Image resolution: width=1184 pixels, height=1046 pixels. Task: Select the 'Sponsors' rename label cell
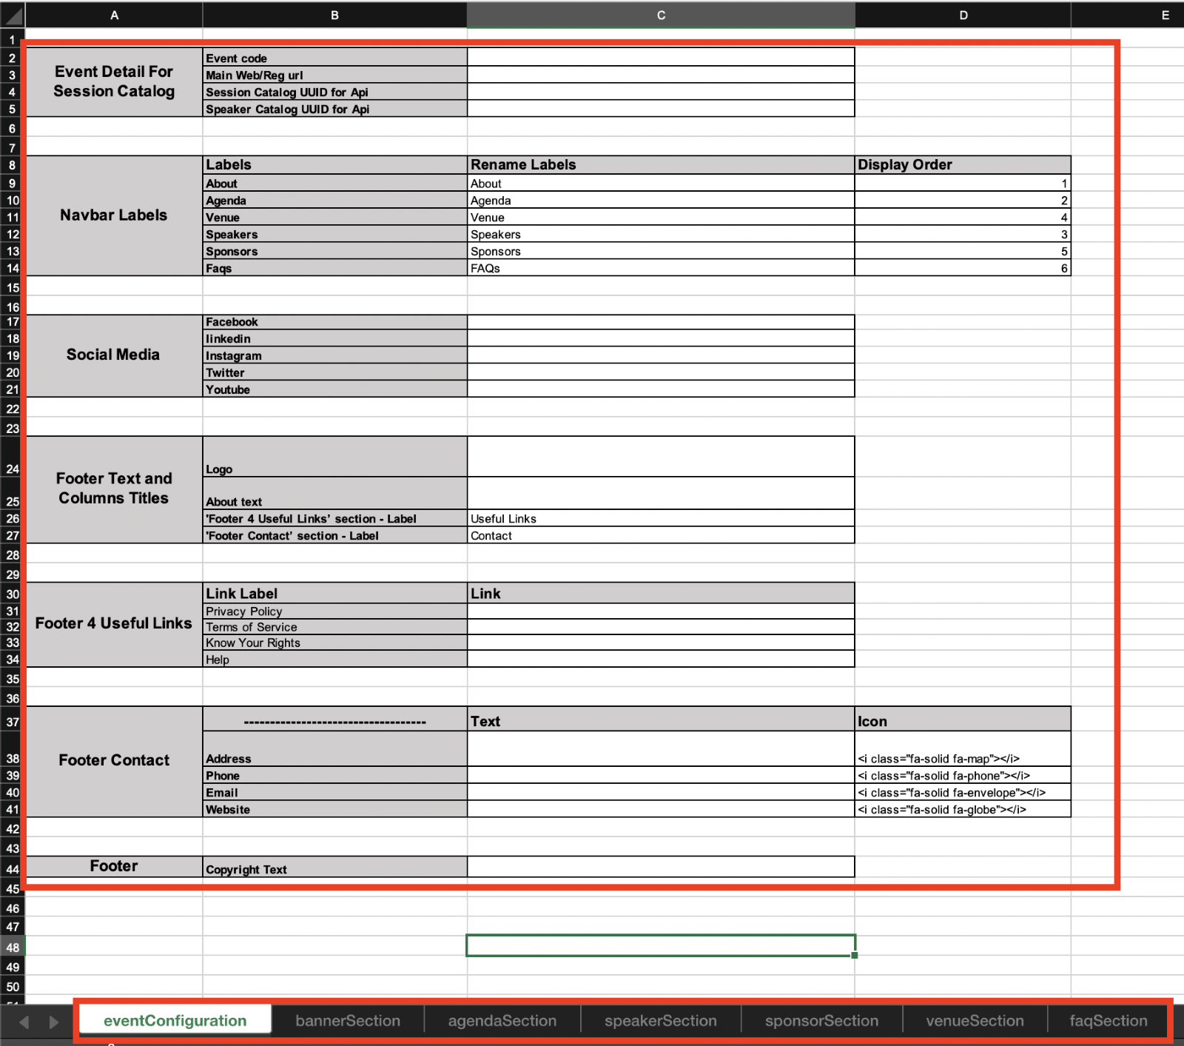pyautogui.click(x=661, y=251)
